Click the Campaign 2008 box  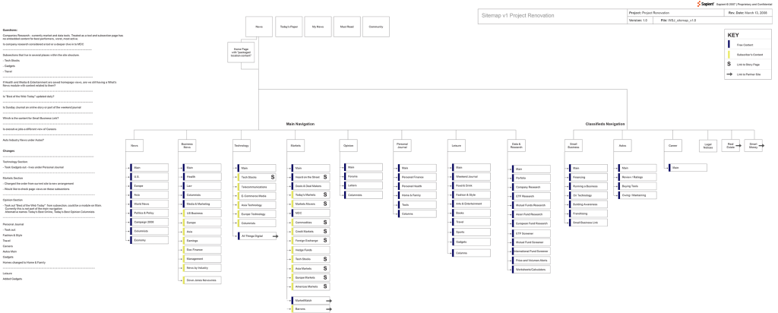(x=150, y=223)
